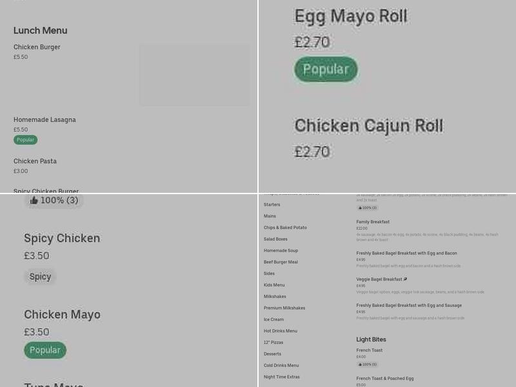Click the thumbs-up rating above Spicy Chicken

(x=53, y=200)
